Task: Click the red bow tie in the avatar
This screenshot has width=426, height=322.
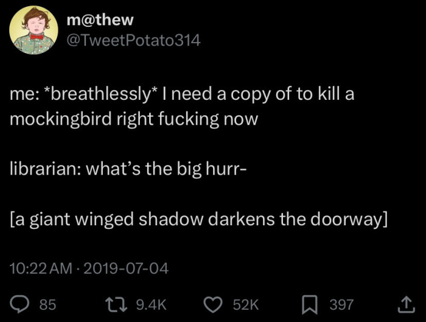Action: (37, 37)
